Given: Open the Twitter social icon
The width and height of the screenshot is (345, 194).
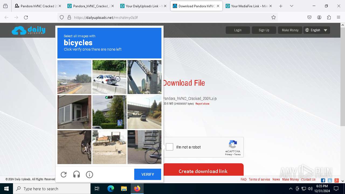Looking at the screenshot, I should tap(330, 181).
